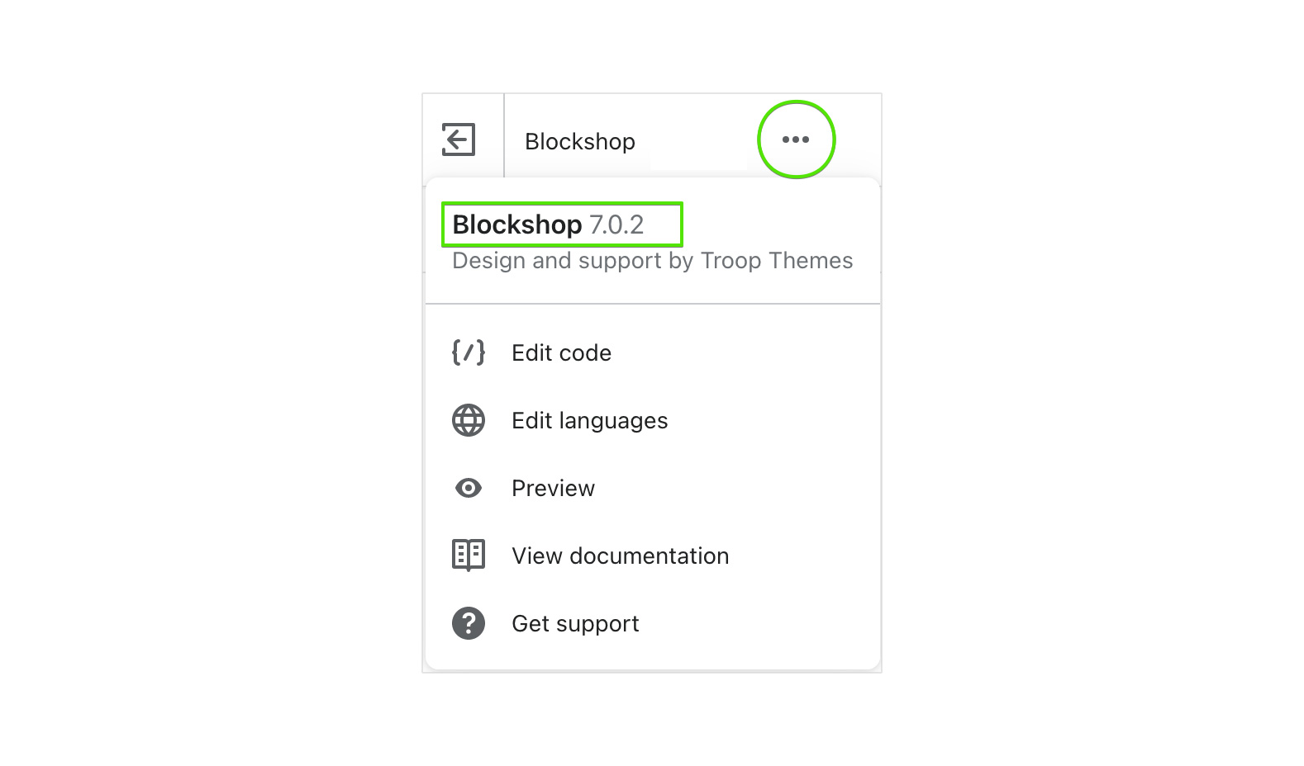Click the globe icon for Edit languages
This screenshot has height=766, width=1304.
[469, 420]
